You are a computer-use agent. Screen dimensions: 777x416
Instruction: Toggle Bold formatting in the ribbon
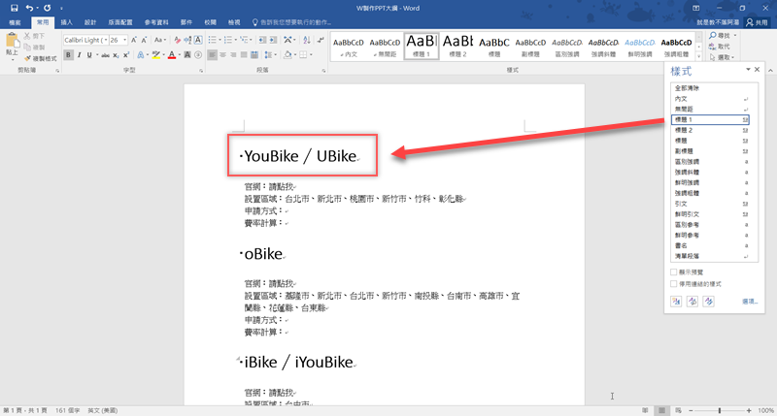pyautogui.click(x=68, y=55)
